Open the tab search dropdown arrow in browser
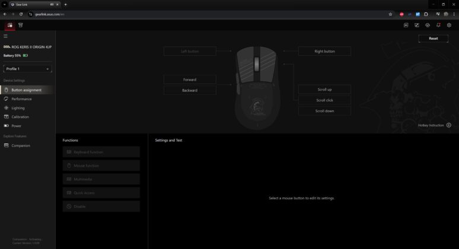 click(x=5, y=4)
